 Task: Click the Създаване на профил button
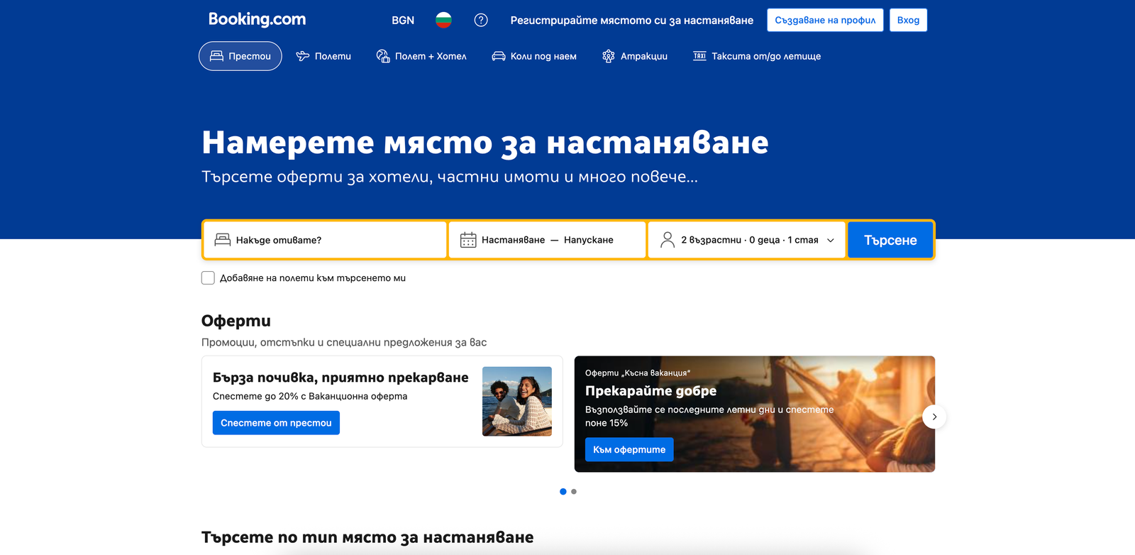pos(825,20)
